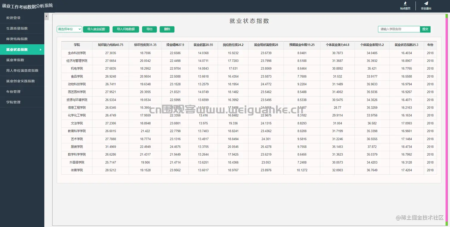Click the 导入问卷数据 button
Screen dimensions: 450x227
(x=126, y=29)
